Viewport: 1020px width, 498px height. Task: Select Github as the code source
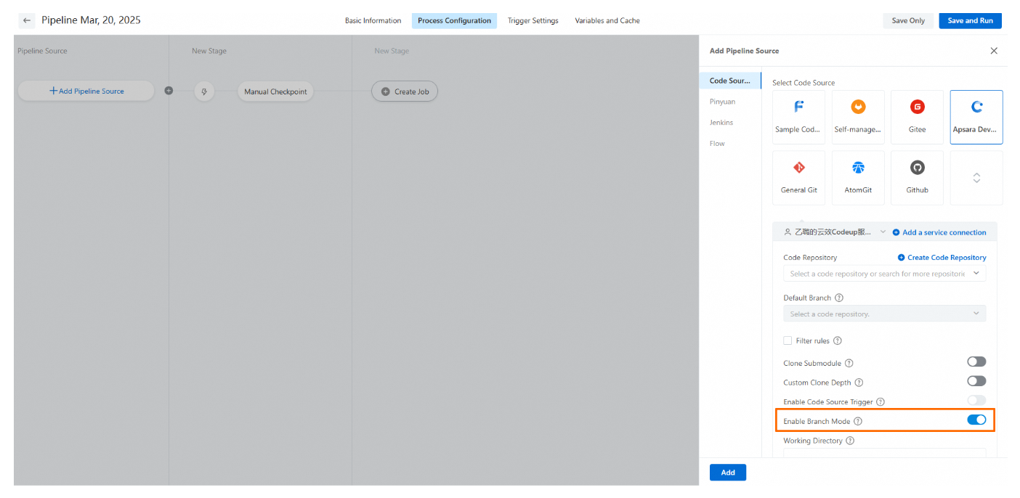point(917,177)
